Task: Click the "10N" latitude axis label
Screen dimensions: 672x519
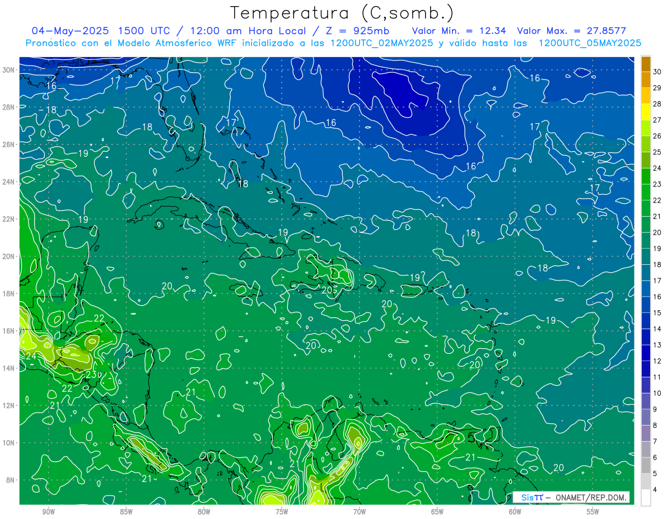Action: [9, 443]
